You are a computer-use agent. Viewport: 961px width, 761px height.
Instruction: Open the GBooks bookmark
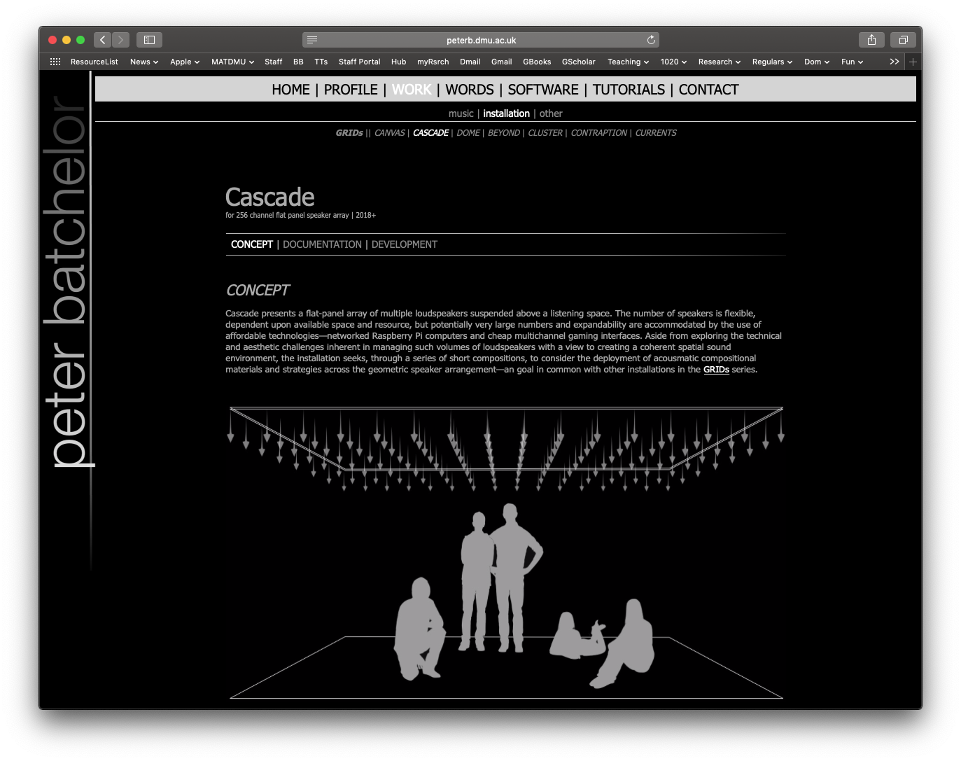tap(537, 62)
